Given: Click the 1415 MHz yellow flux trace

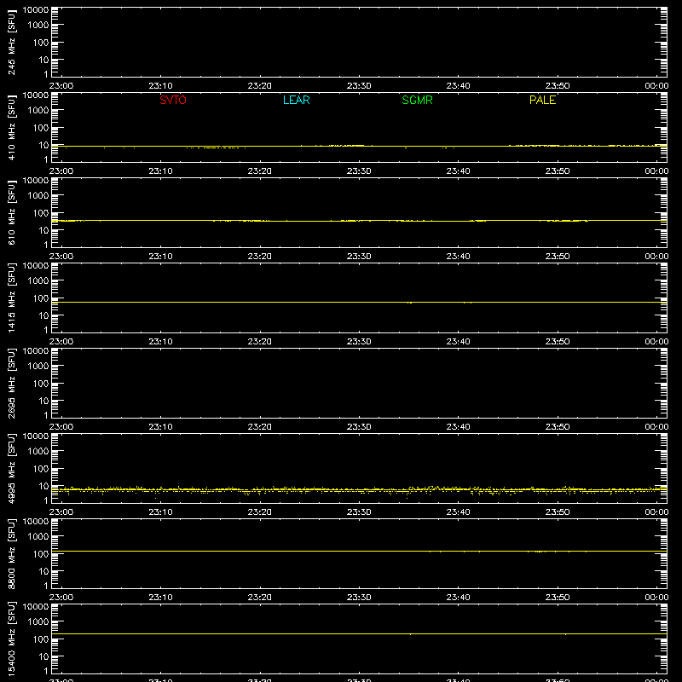Looking at the screenshot, I should click(x=359, y=302).
